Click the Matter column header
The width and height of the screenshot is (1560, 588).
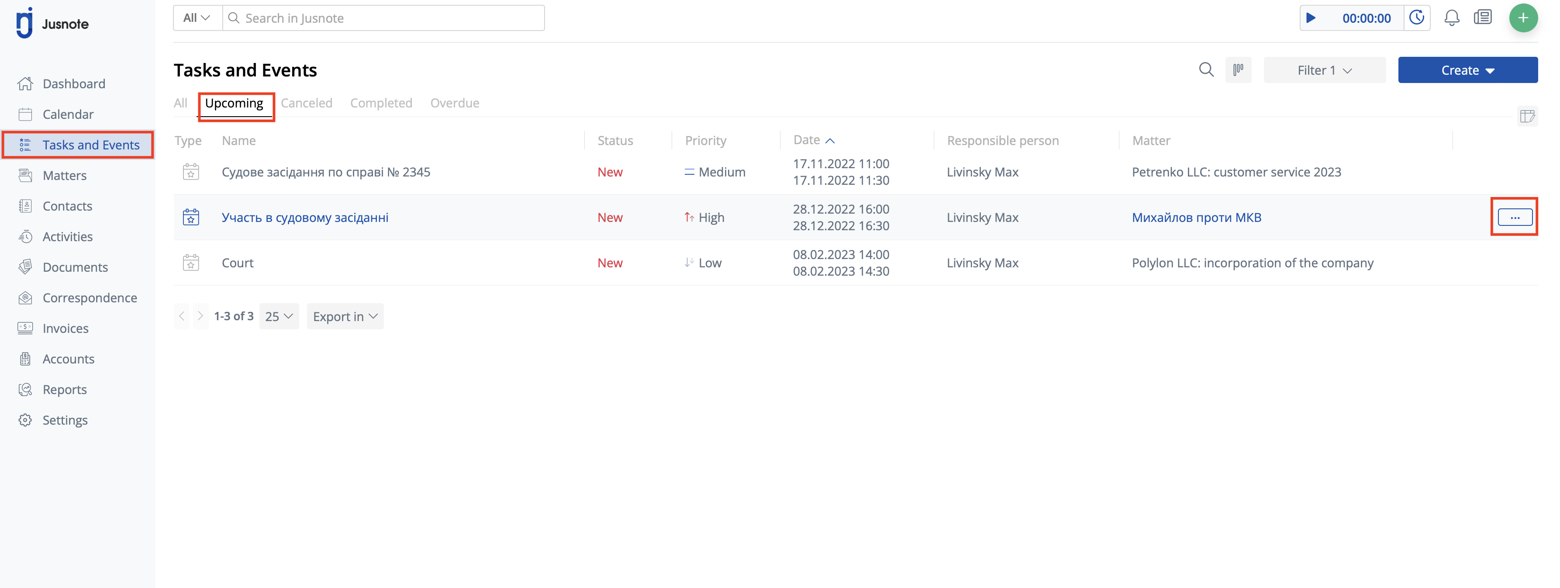pos(1151,141)
